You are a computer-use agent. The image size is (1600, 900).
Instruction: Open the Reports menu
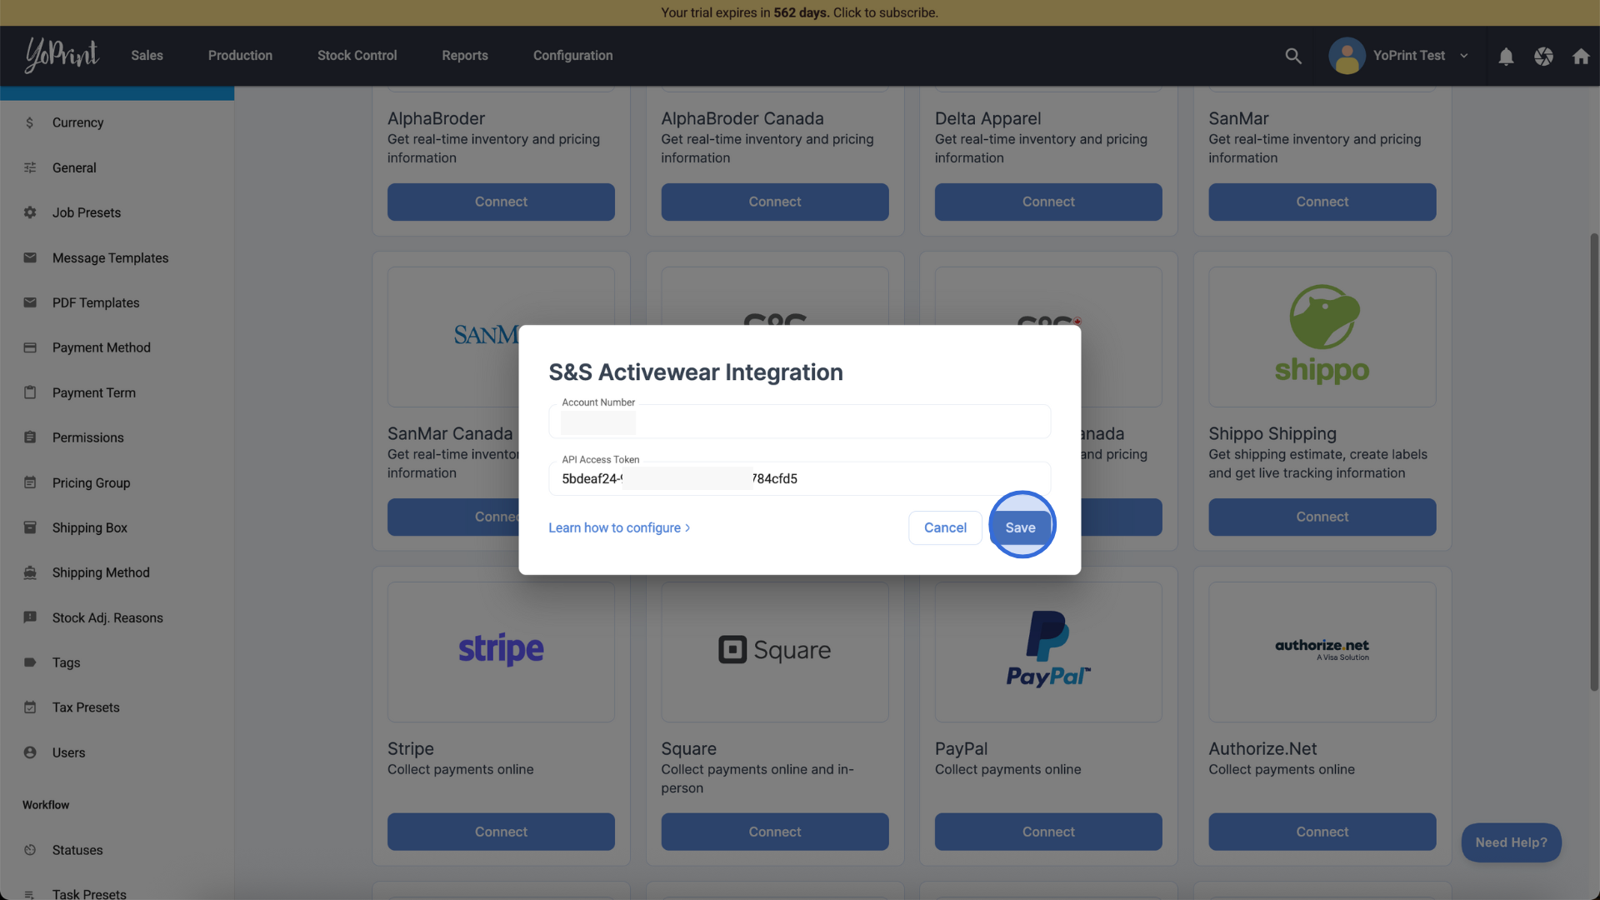click(465, 56)
